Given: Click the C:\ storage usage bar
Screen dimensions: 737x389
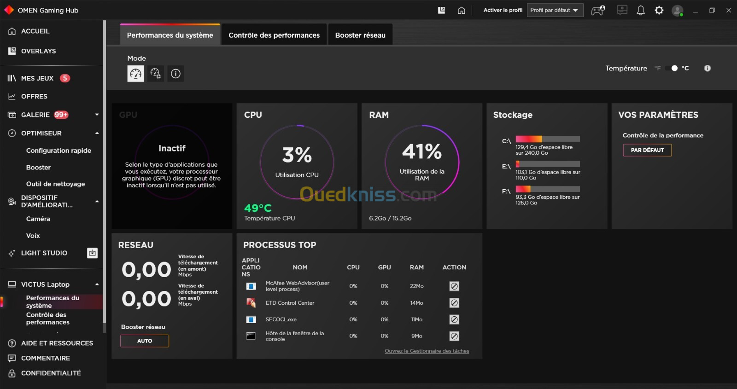Looking at the screenshot, I should point(548,139).
